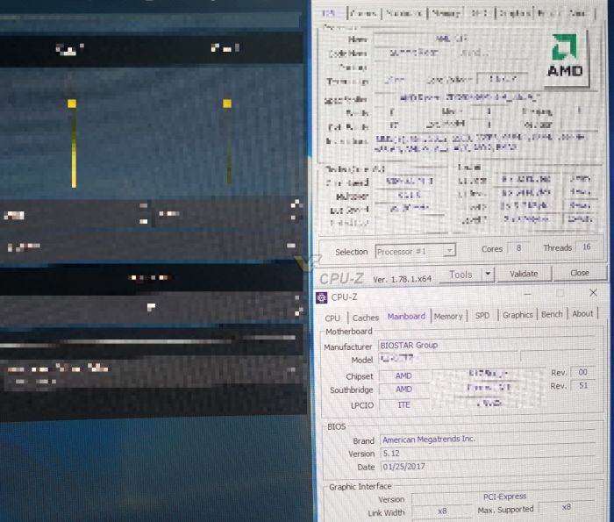614x522 pixels.
Task: Click Graphic Interface Version PCI-Express field
Action: pyautogui.click(x=504, y=497)
